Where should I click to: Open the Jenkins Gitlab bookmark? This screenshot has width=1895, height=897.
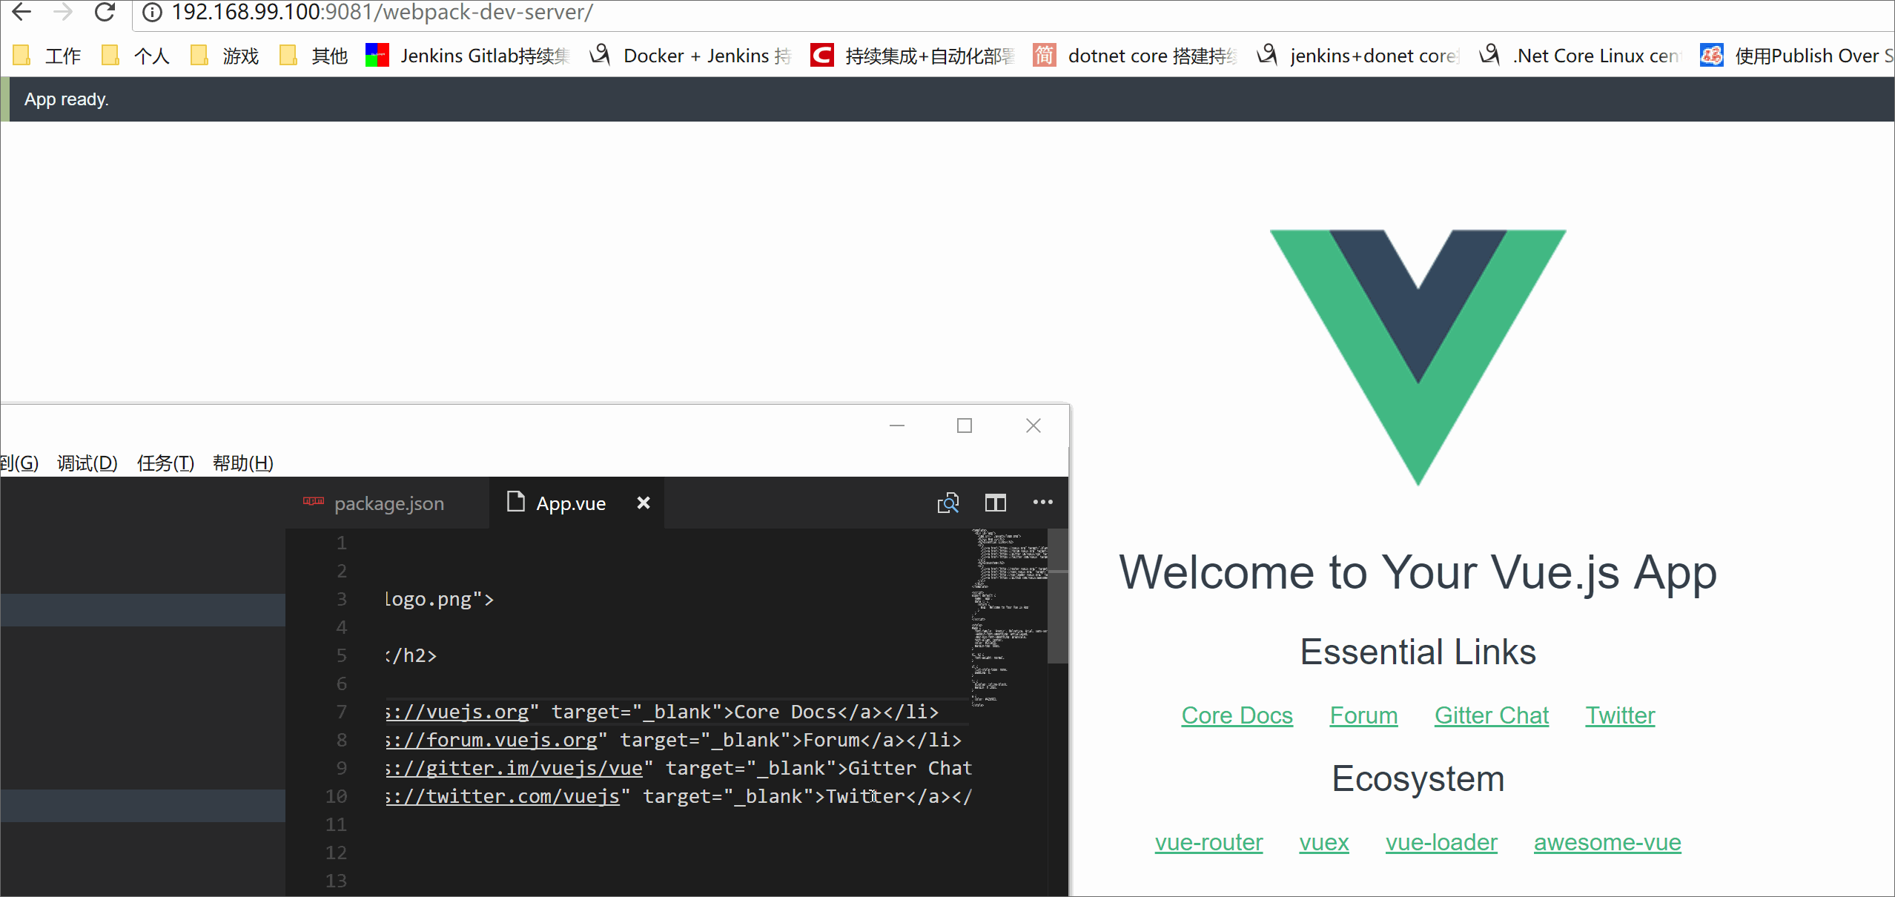(x=469, y=56)
